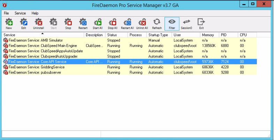The width and height of the screenshot is (274, 140).
Task: Halt every service with Stop All
Action: pos(113,24)
